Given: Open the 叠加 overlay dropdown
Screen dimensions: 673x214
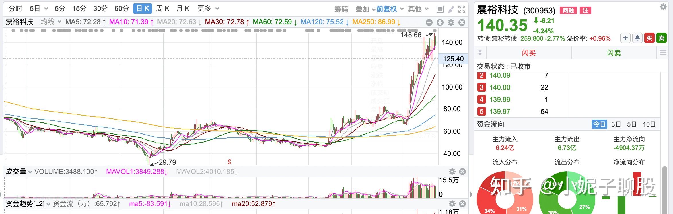Looking at the screenshot, I should click(365, 9).
